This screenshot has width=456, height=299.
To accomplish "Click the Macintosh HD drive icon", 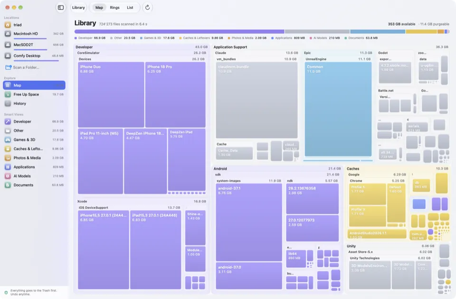I will click(8, 34).
